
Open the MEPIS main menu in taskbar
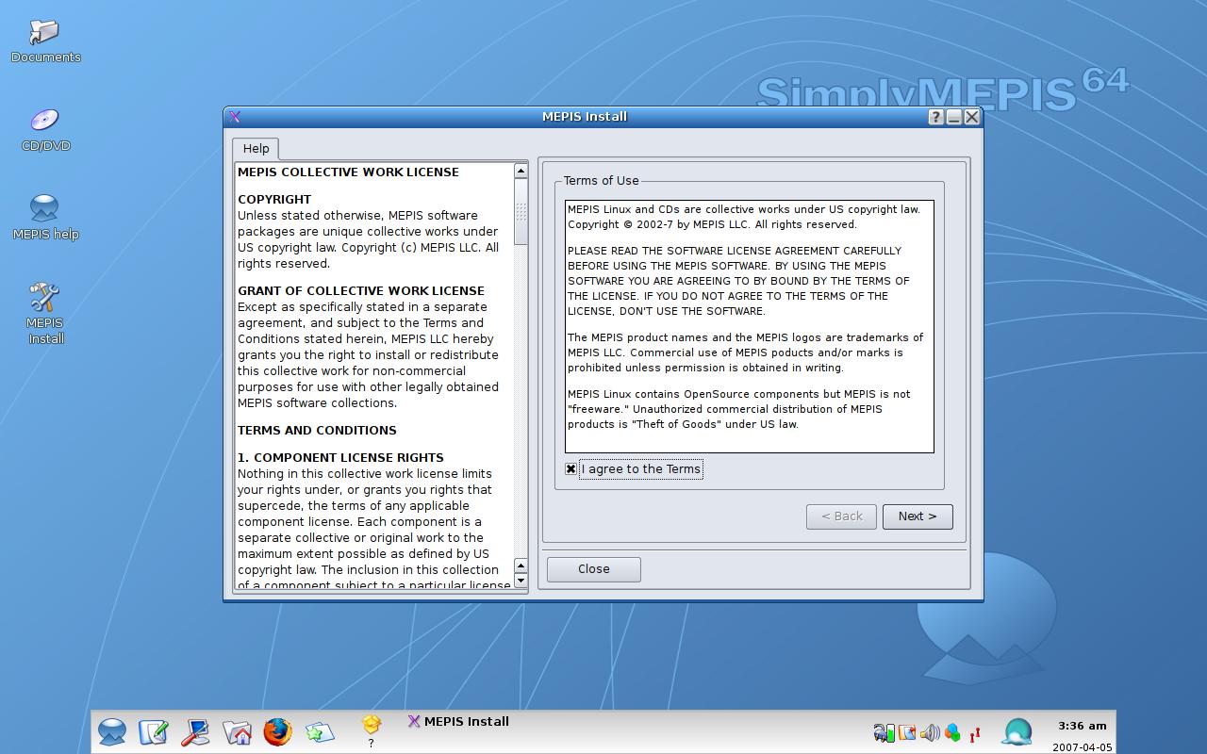[112, 731]
